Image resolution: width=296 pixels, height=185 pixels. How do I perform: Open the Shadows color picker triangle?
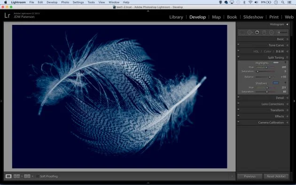coord(285,83)
